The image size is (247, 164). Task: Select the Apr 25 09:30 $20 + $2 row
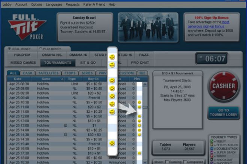(75, 93)
